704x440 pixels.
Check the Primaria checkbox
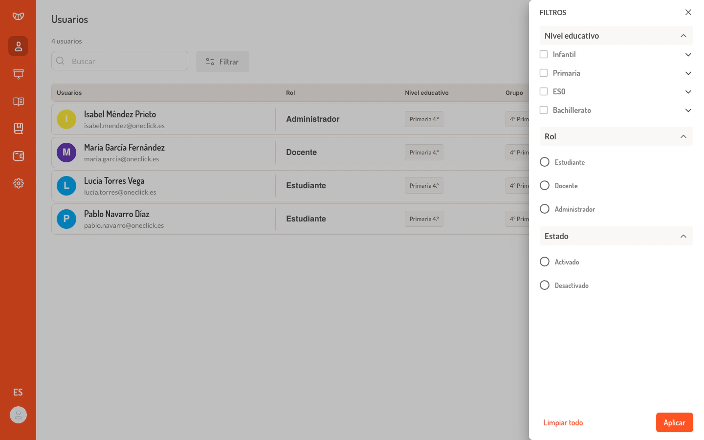click(544, 73)
